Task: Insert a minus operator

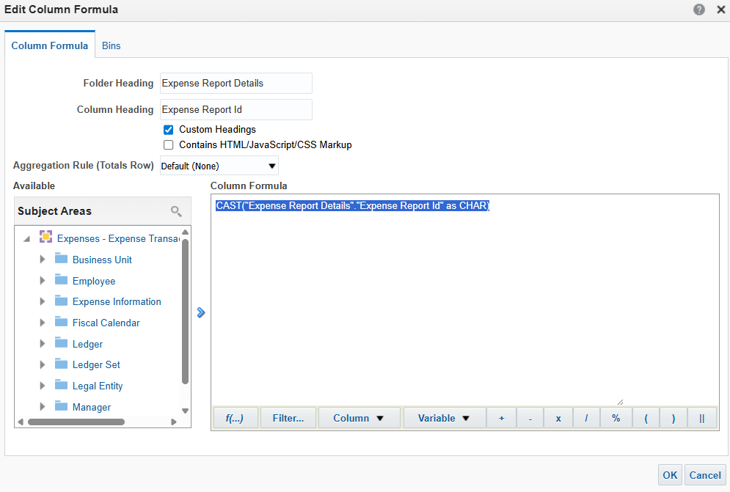Action: (x=530, y=418)
